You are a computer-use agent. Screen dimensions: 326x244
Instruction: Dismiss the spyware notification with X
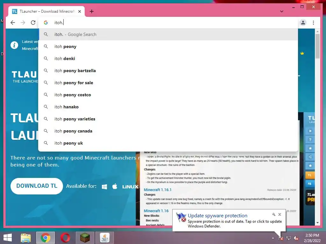click(280, 214)
